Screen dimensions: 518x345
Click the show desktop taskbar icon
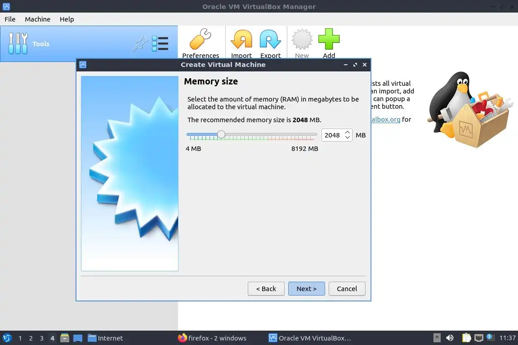pos(78,338)
